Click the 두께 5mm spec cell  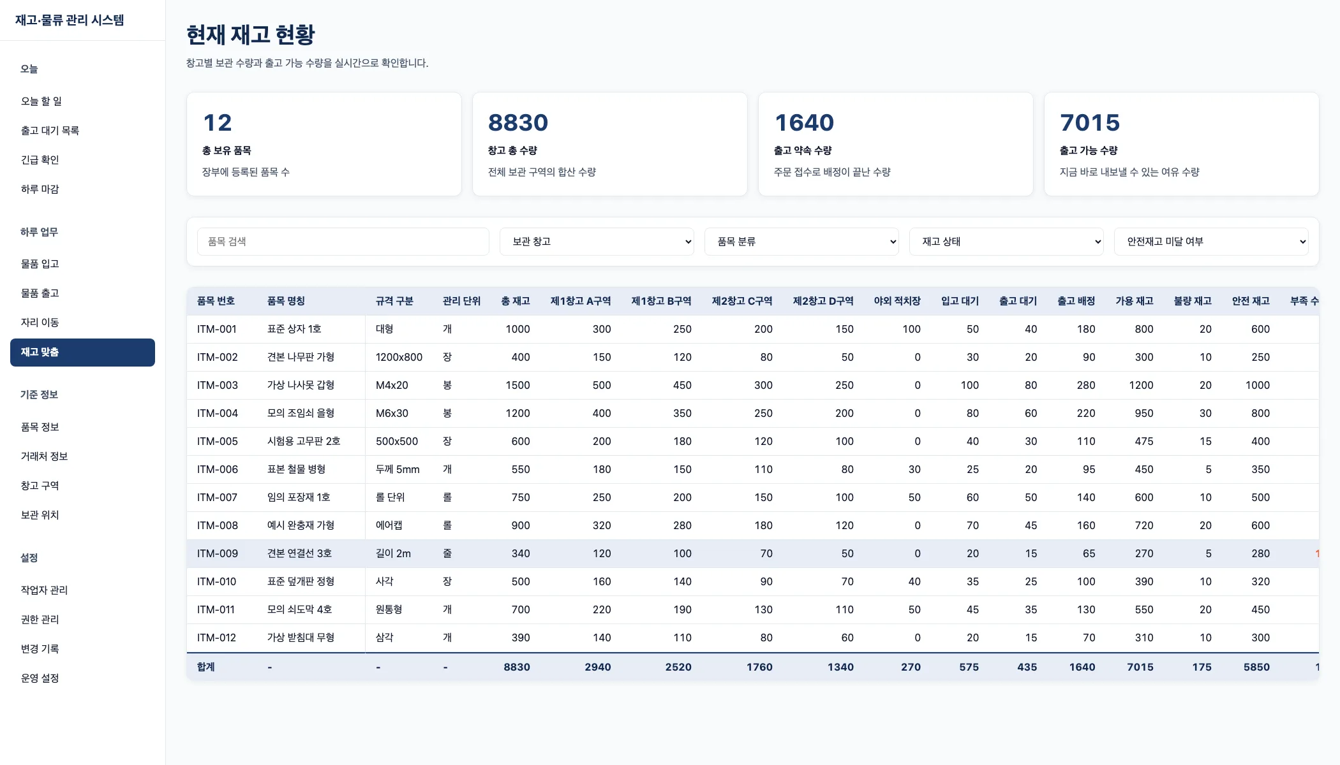398,469
